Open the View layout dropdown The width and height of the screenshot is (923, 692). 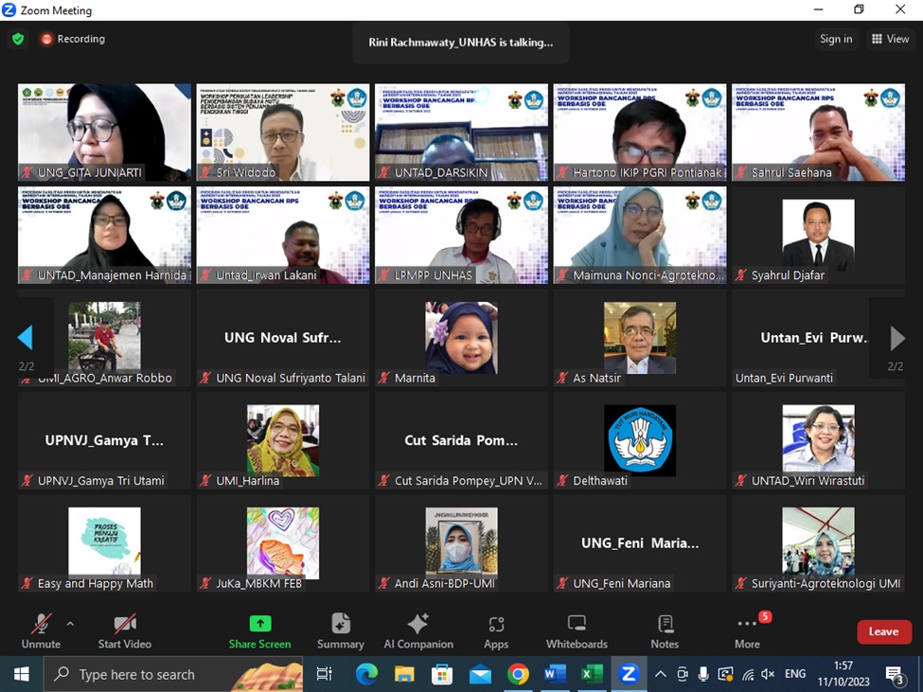point(890,39)
